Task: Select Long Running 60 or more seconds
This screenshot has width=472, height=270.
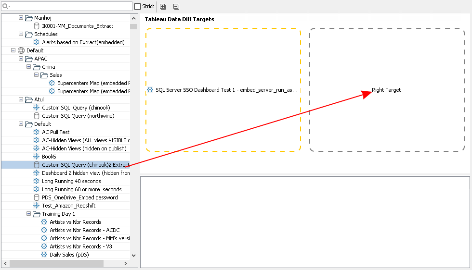Action: [82, 189]
